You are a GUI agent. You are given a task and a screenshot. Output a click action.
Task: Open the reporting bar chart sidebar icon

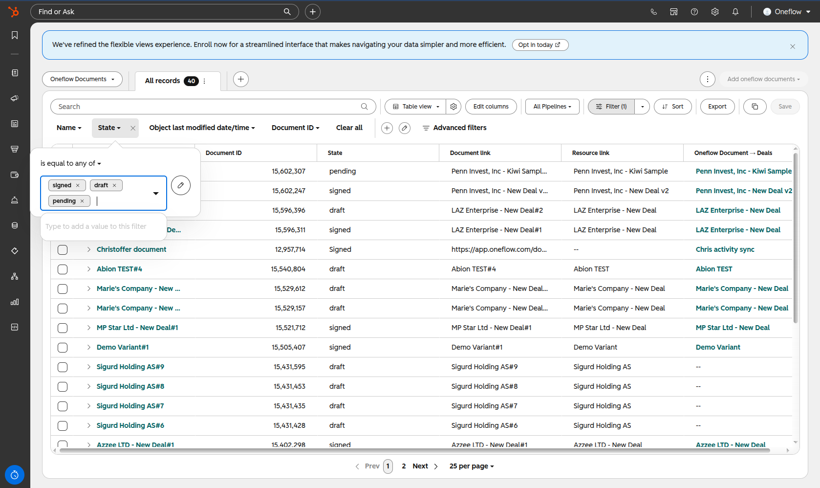pyautogui.click(x=15, y=302)
